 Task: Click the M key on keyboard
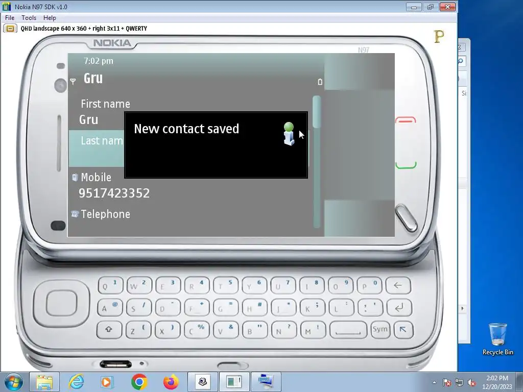(x=313, y=330)
